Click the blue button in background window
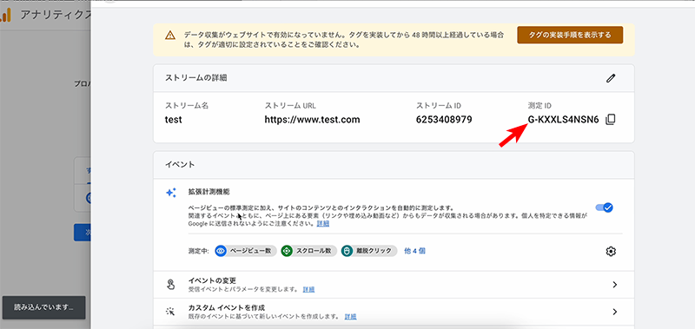 point(82,233)
